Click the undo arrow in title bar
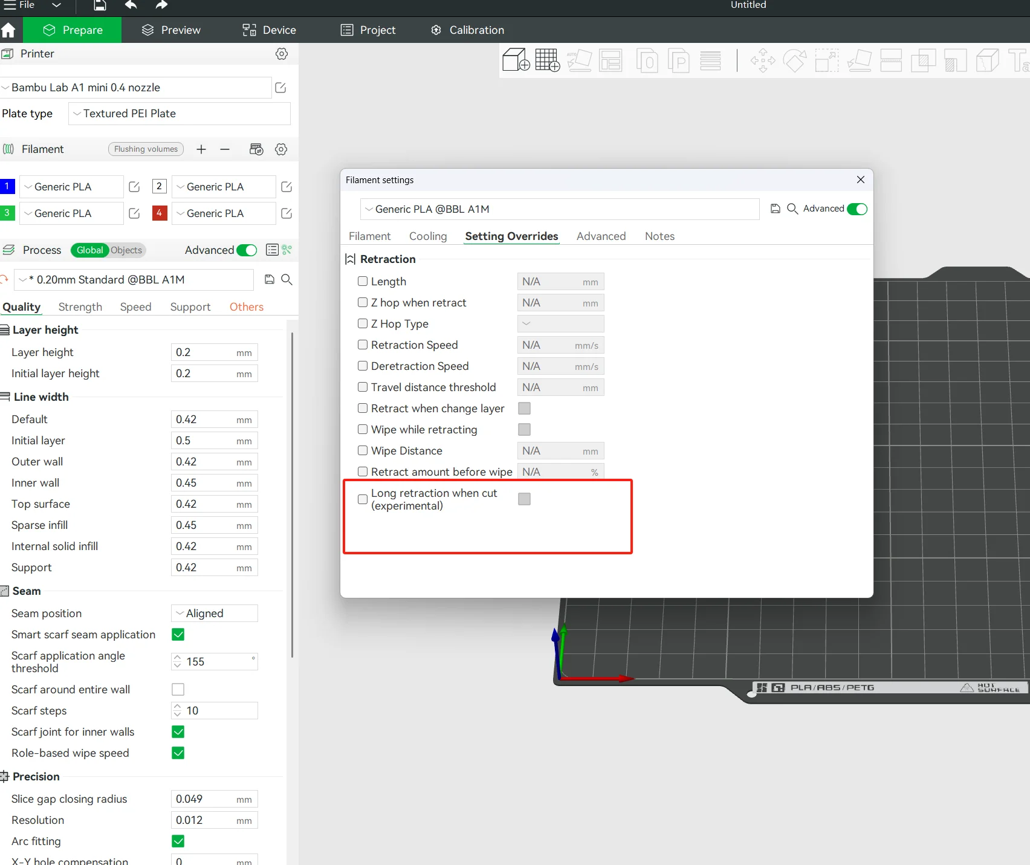 coord(131,5)
